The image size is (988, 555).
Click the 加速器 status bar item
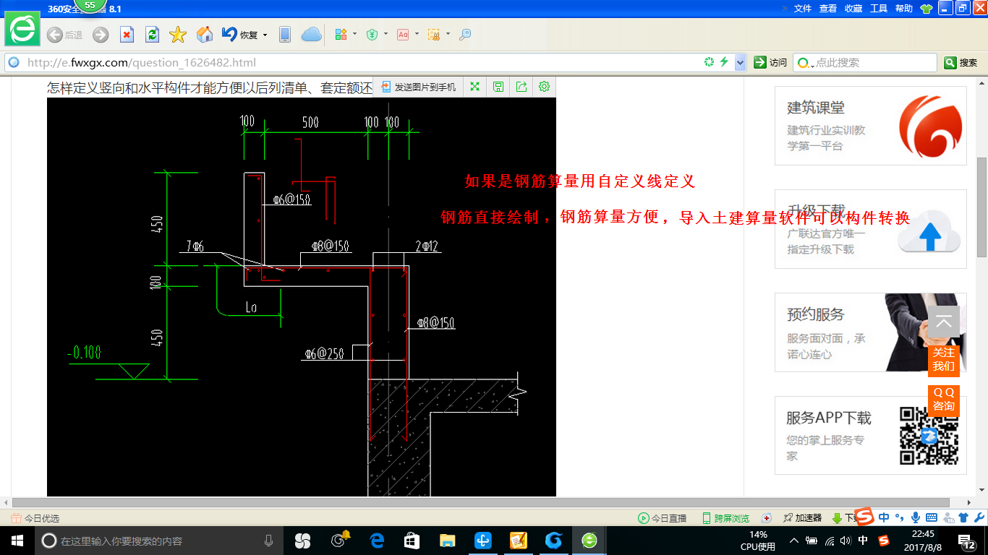tap(802, 518)
